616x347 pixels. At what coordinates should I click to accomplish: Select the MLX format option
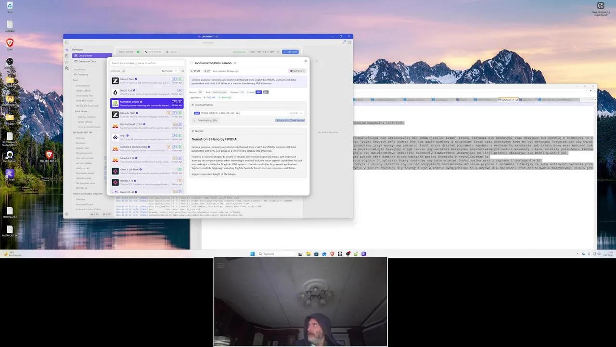pos(266,92)
